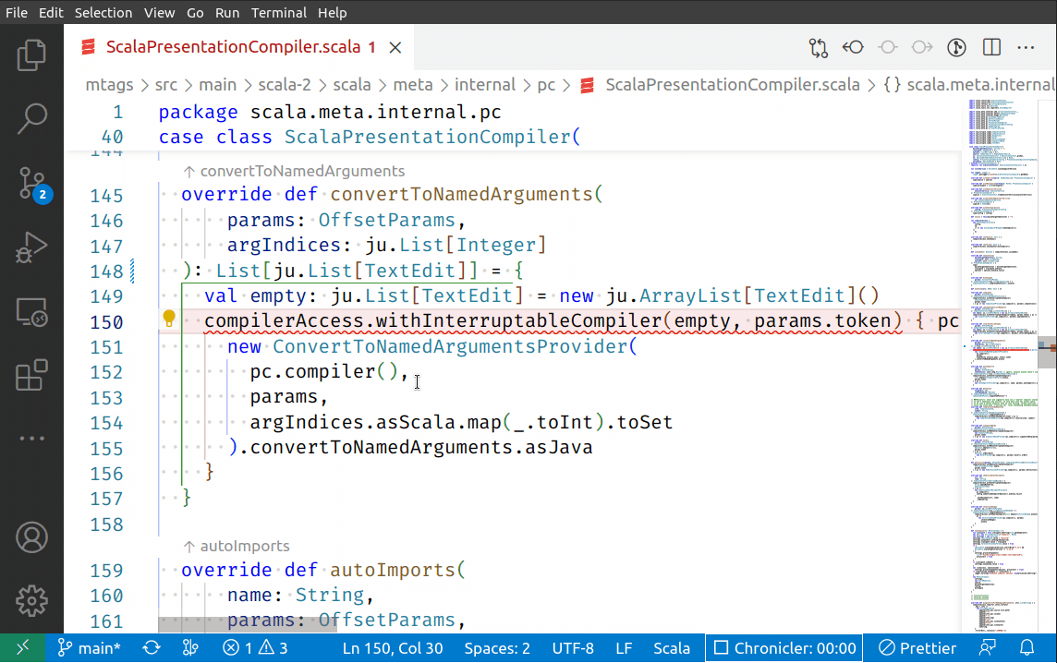The image size is (1057, 663).
Task: Open the Explorer view in activity bar
Action: click(x=31, y=54)
